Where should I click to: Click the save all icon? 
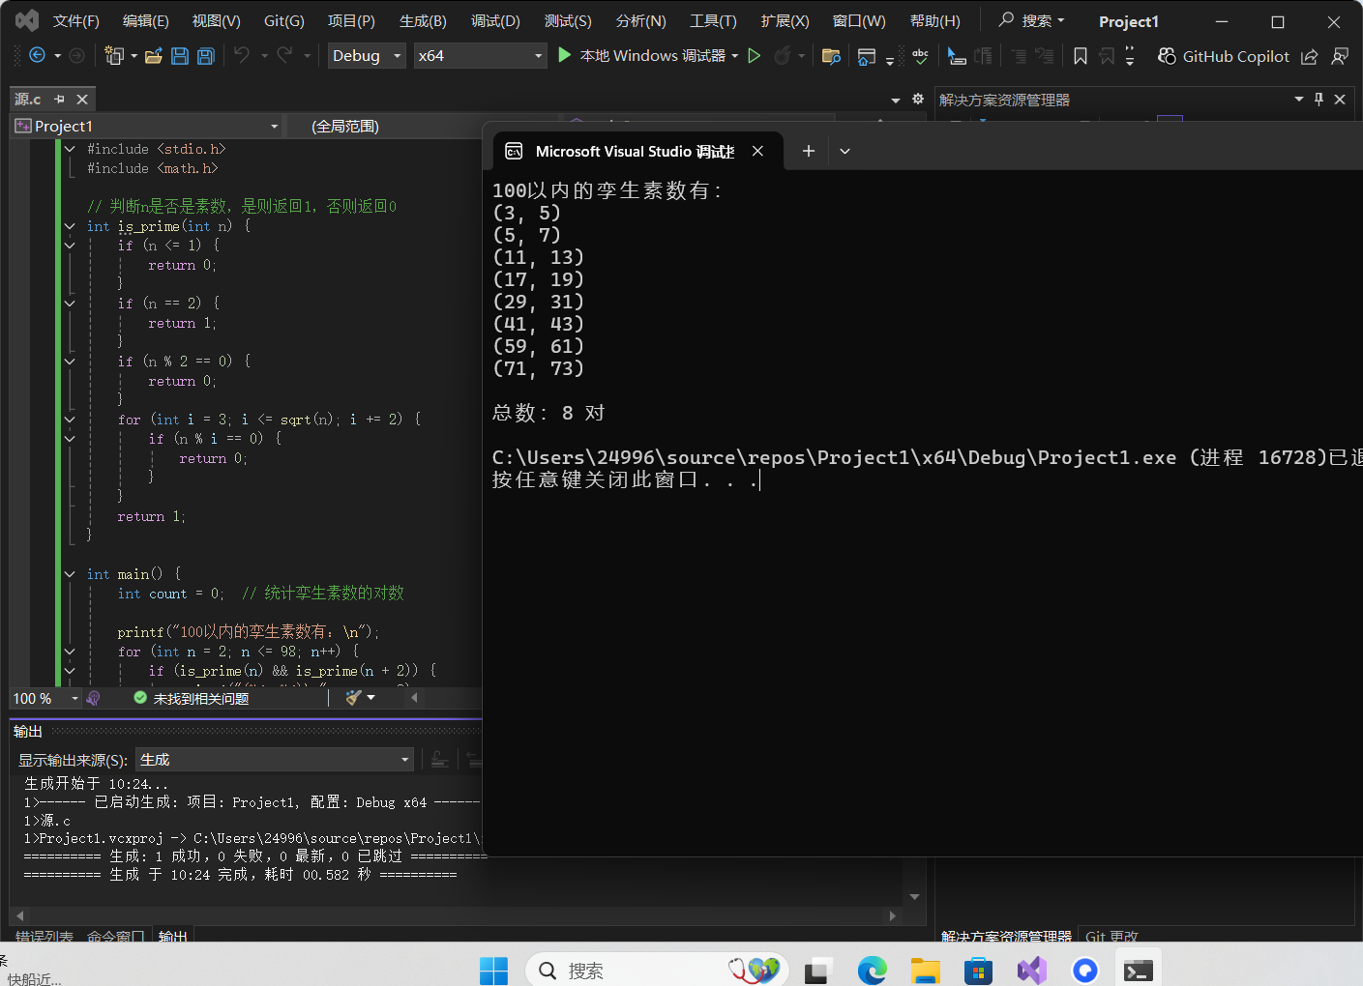[x=205, y=56]
